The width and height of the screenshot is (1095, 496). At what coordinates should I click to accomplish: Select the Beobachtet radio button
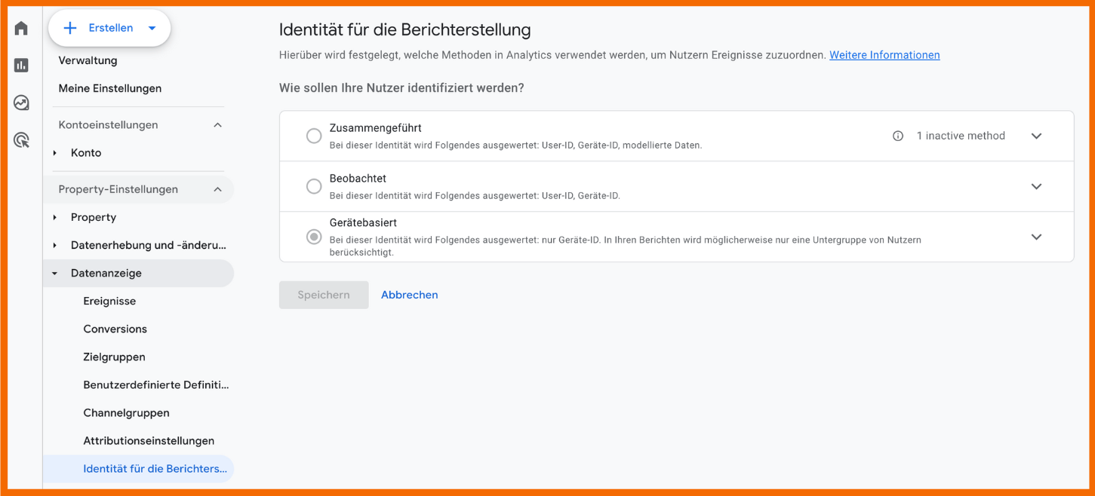pos(314,186)
